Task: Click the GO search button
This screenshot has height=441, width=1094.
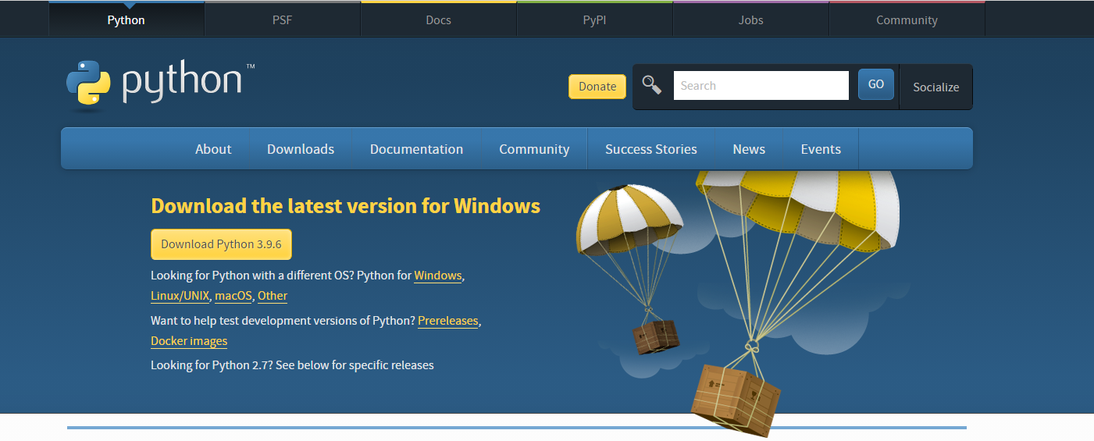Action: point(876,84)
